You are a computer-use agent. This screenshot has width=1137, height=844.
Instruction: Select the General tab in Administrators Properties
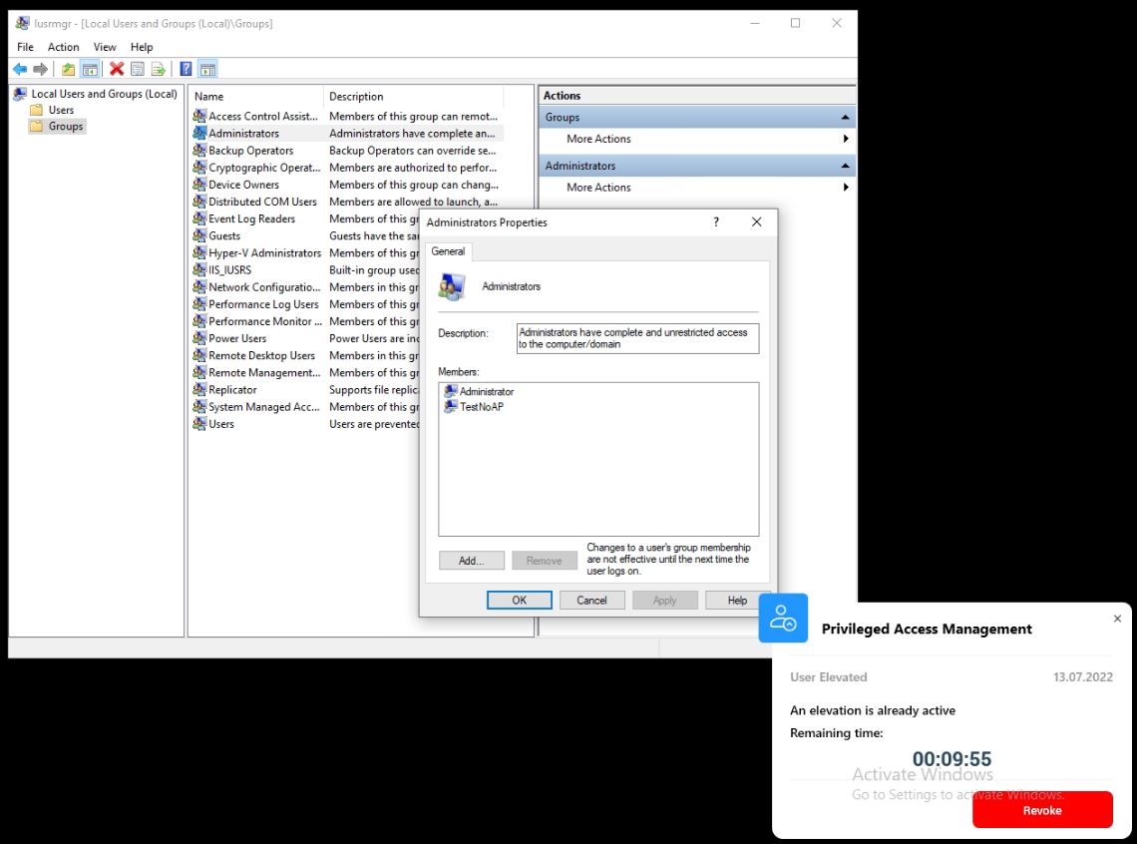448,251
